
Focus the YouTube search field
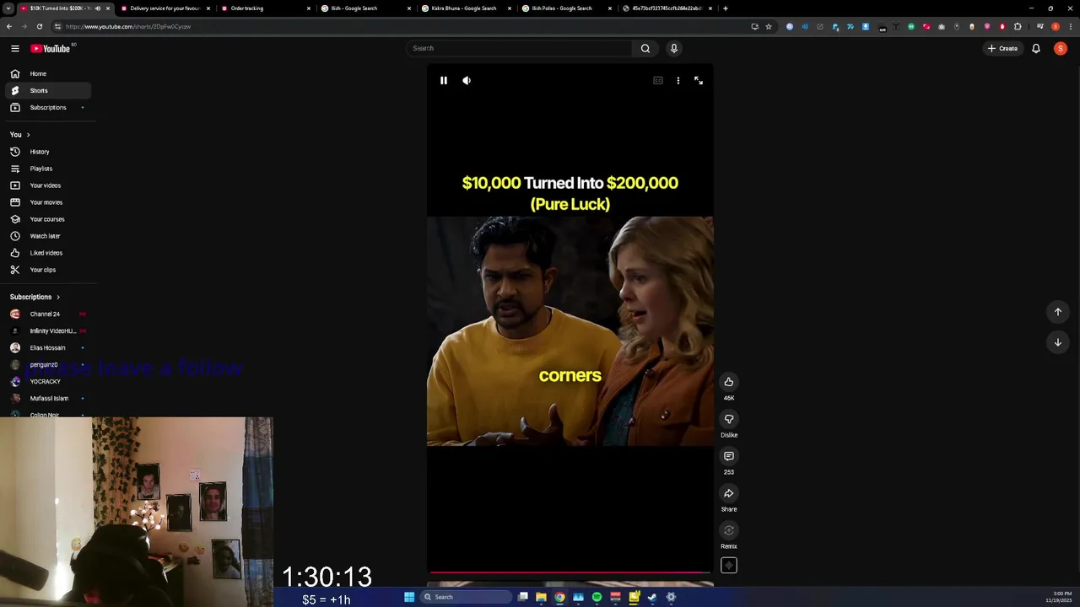(519, 48)
